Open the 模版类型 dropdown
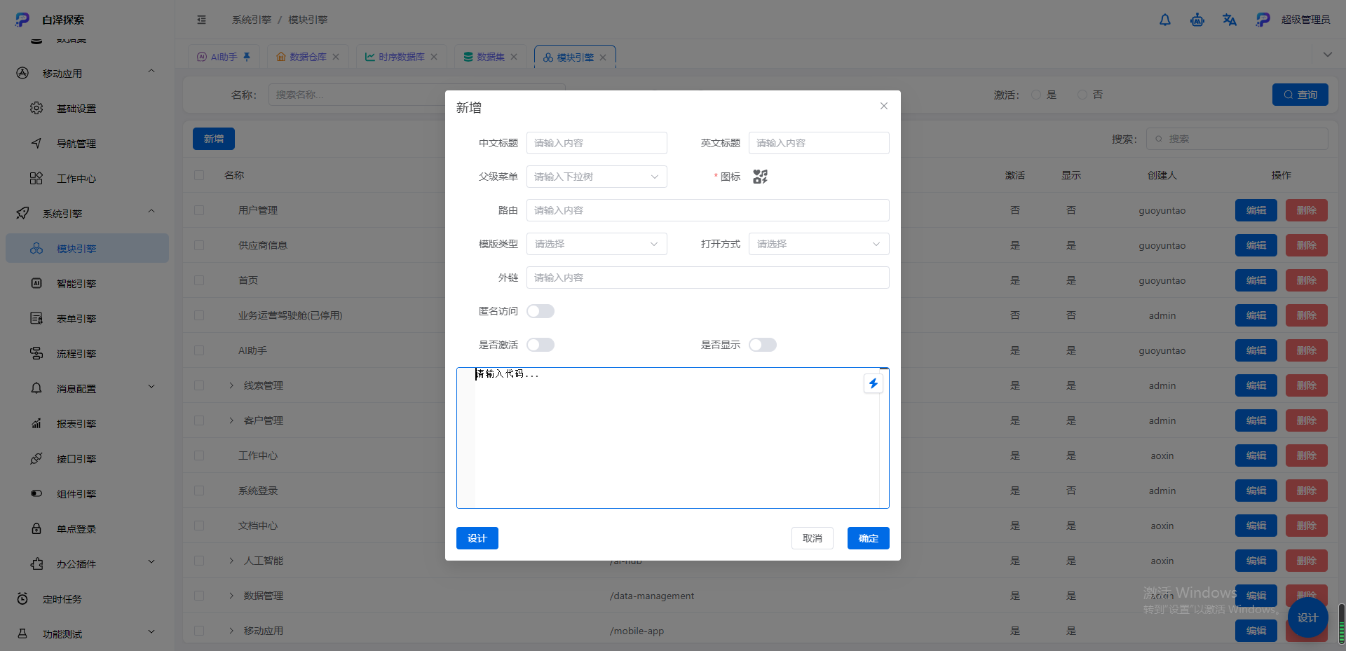 (597, 244)
